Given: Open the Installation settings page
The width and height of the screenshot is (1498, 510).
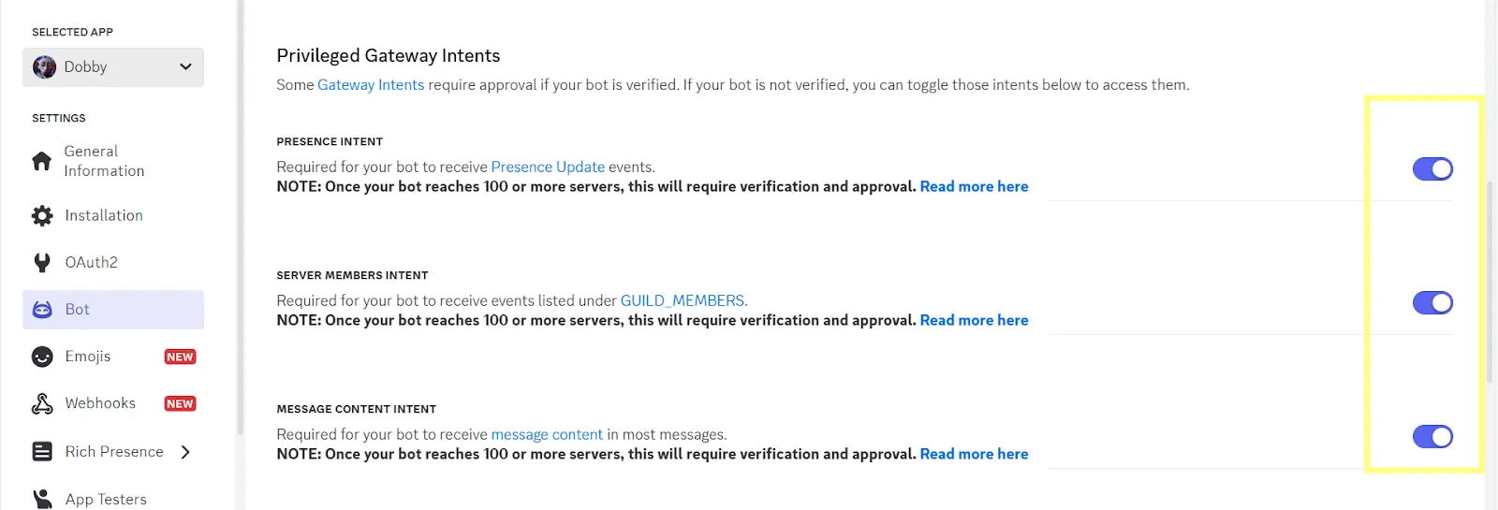Looking at the screenshot, I should 104,216.
